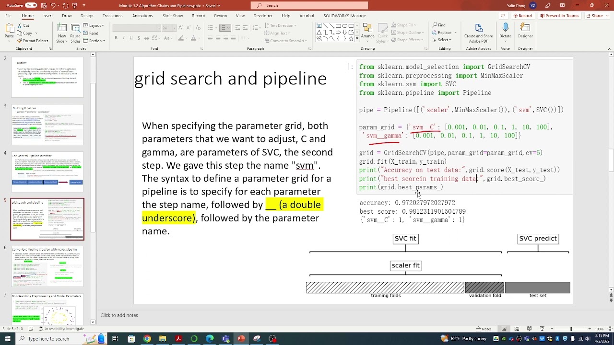
Task: Open the File menu
Action: (8, 16)
